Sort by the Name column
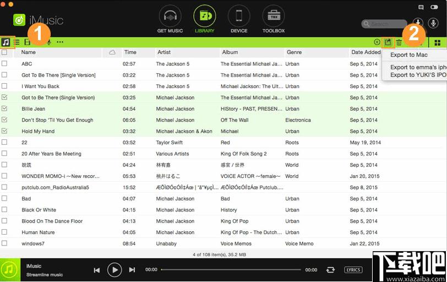Image resolution: width=447 pixels, height=282 pixels. tap(29, 52)
